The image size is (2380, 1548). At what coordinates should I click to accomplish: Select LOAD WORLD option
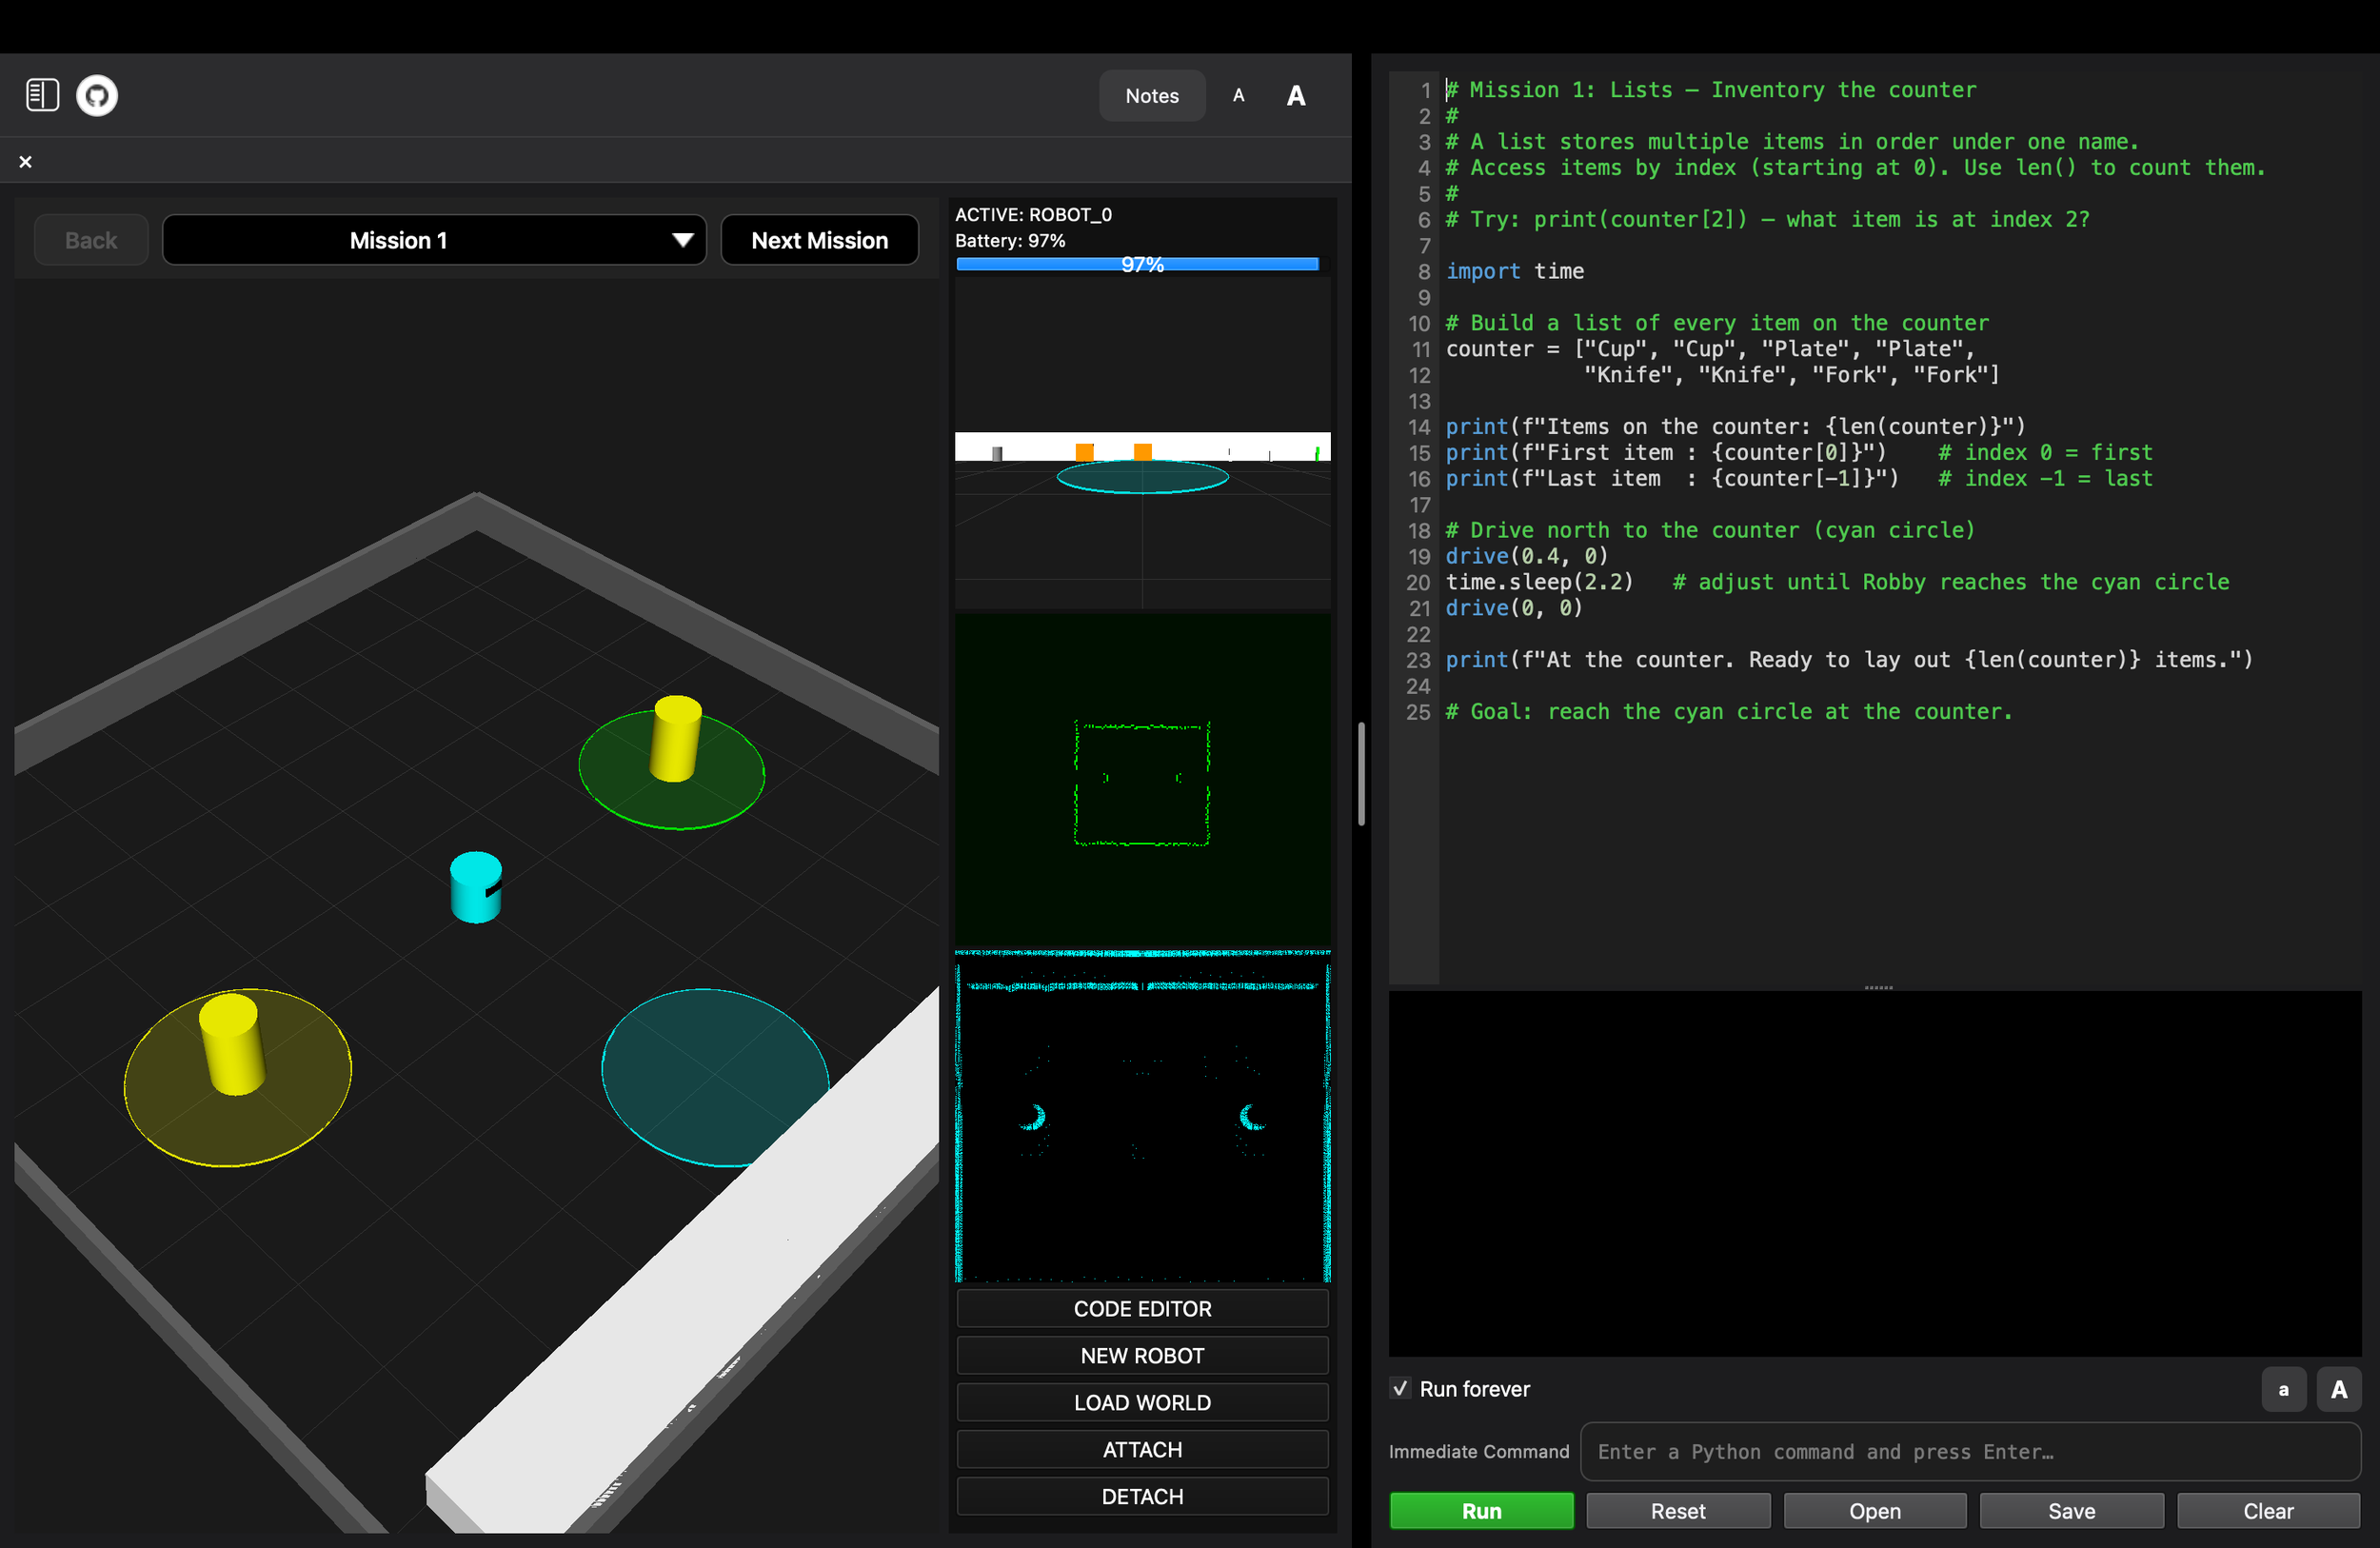[x=1141, y=1402]
